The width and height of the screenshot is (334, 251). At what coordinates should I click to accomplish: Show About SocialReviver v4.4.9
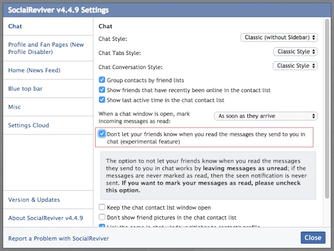45,218
